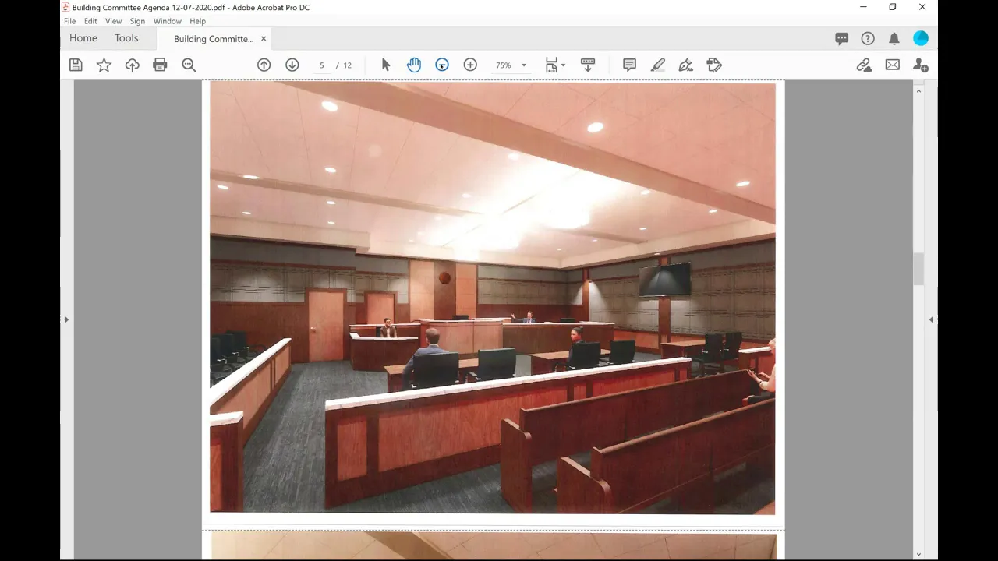Screen dimensions: 998x561
Task: Toggle scrolling mode keyboard icon
Action: tap(588, 65)
